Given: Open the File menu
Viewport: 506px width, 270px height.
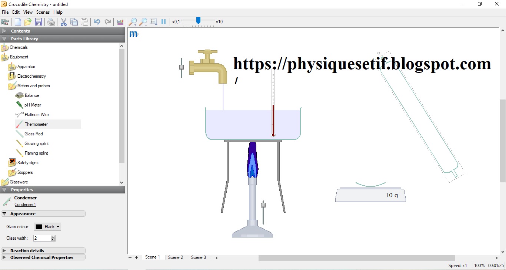Looking at the screenshot, I should click(5, 12).
